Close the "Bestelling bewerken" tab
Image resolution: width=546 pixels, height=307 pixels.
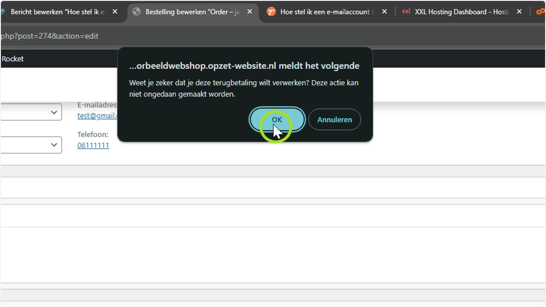[249, 12]
